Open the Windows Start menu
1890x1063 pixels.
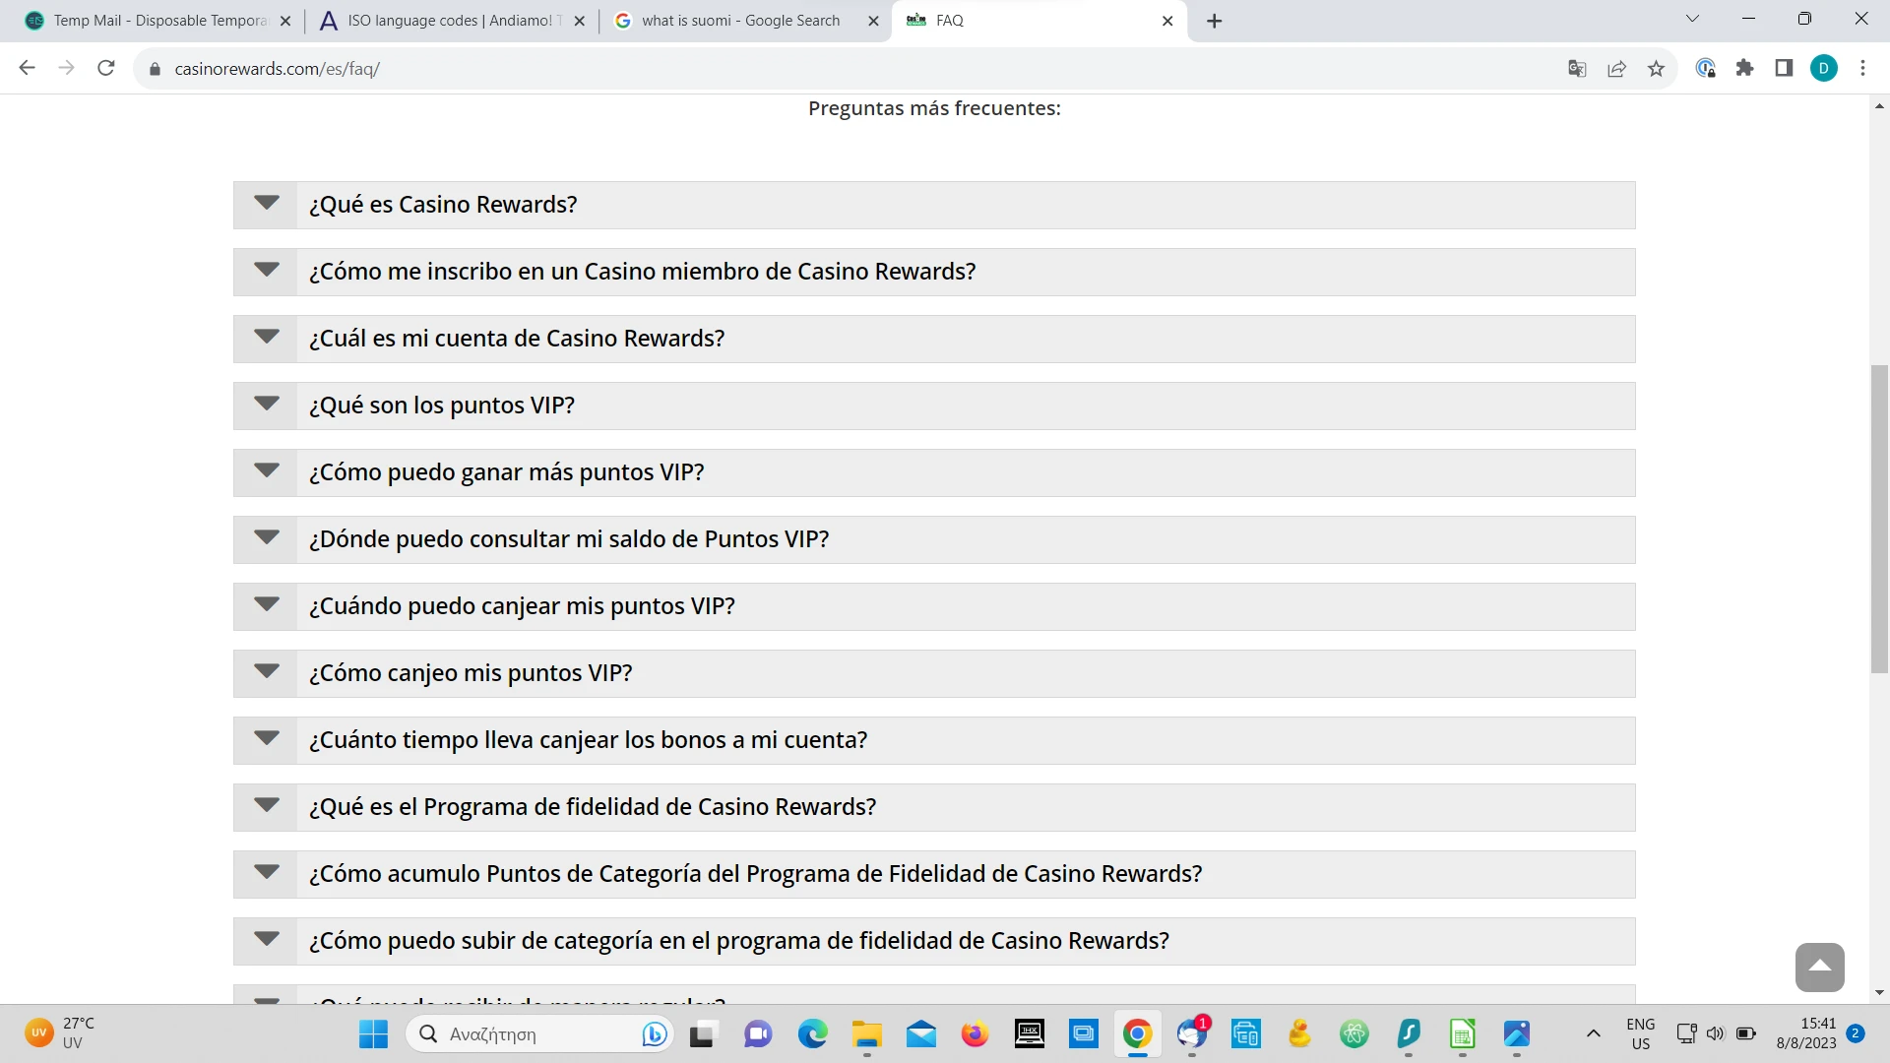373,1034
